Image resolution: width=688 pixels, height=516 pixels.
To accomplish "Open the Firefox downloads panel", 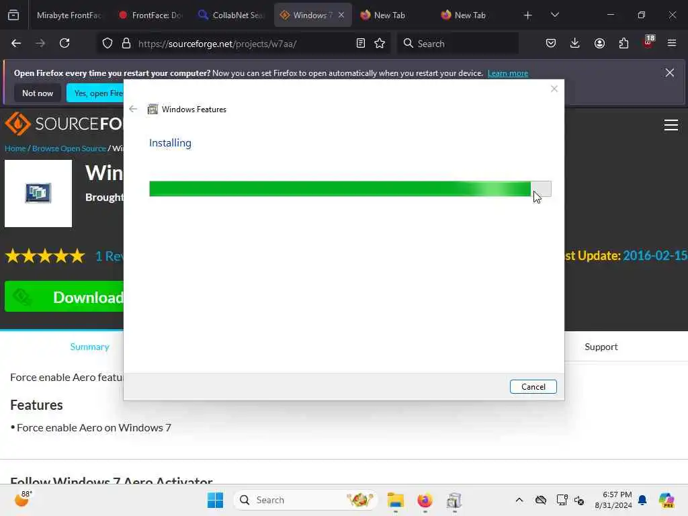I will pos(575,44).
